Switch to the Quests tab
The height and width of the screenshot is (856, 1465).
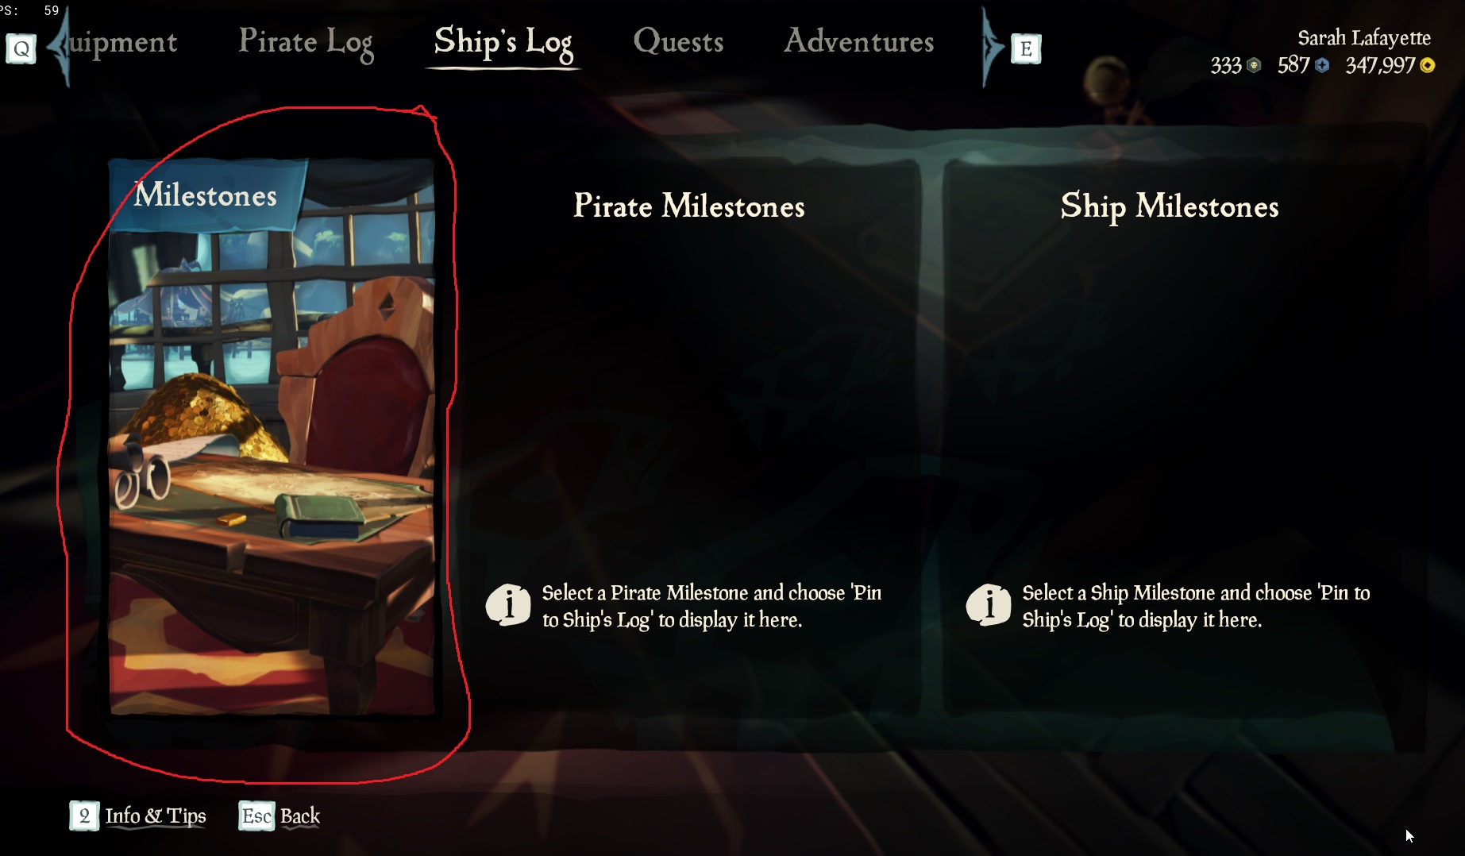678,41
